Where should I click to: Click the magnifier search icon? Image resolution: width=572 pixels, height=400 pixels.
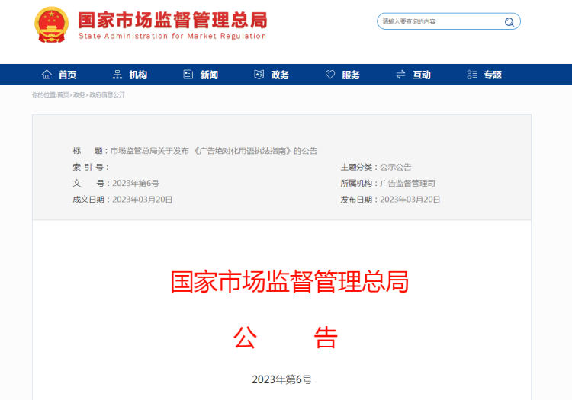[509, 22]
